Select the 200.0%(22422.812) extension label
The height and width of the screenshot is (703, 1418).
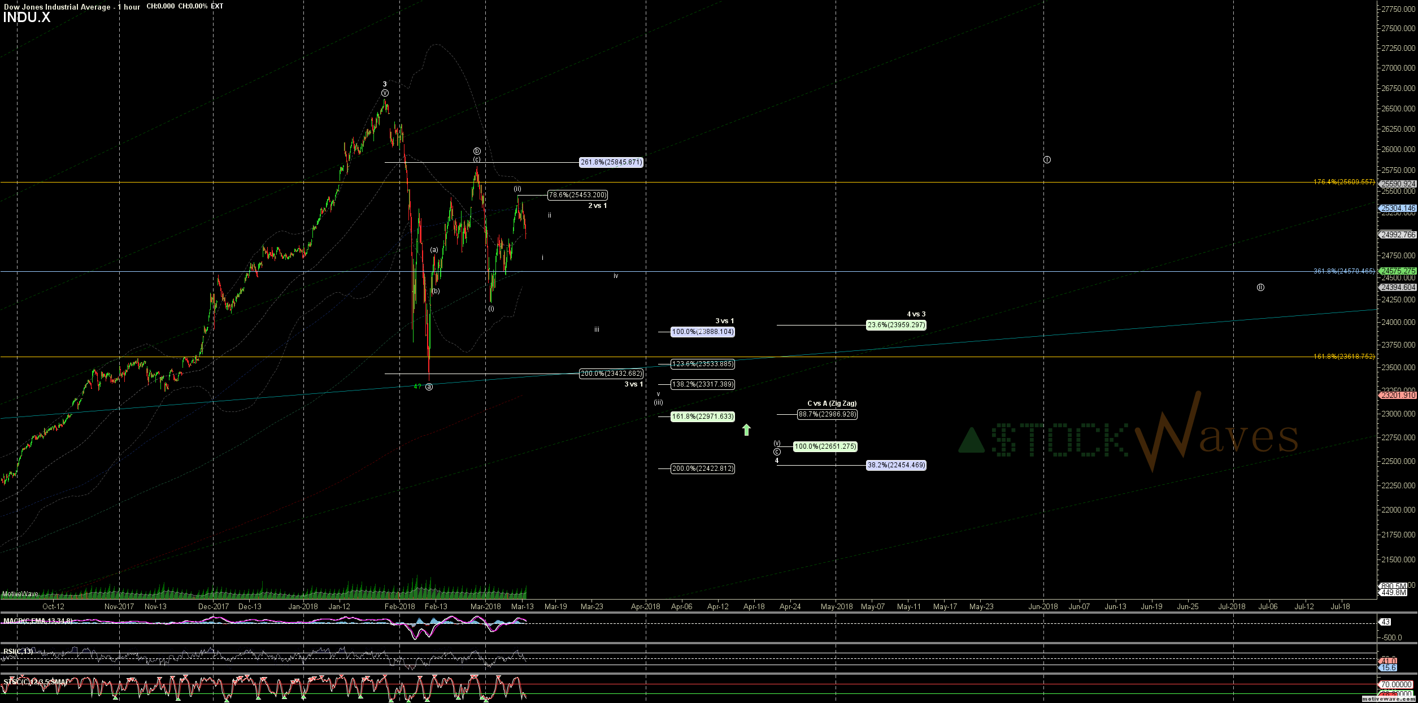click(x=702, y=468)
